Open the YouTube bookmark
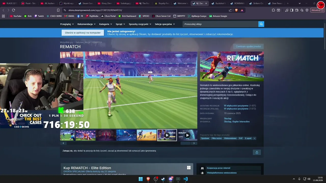 click(x=16, y=16)
